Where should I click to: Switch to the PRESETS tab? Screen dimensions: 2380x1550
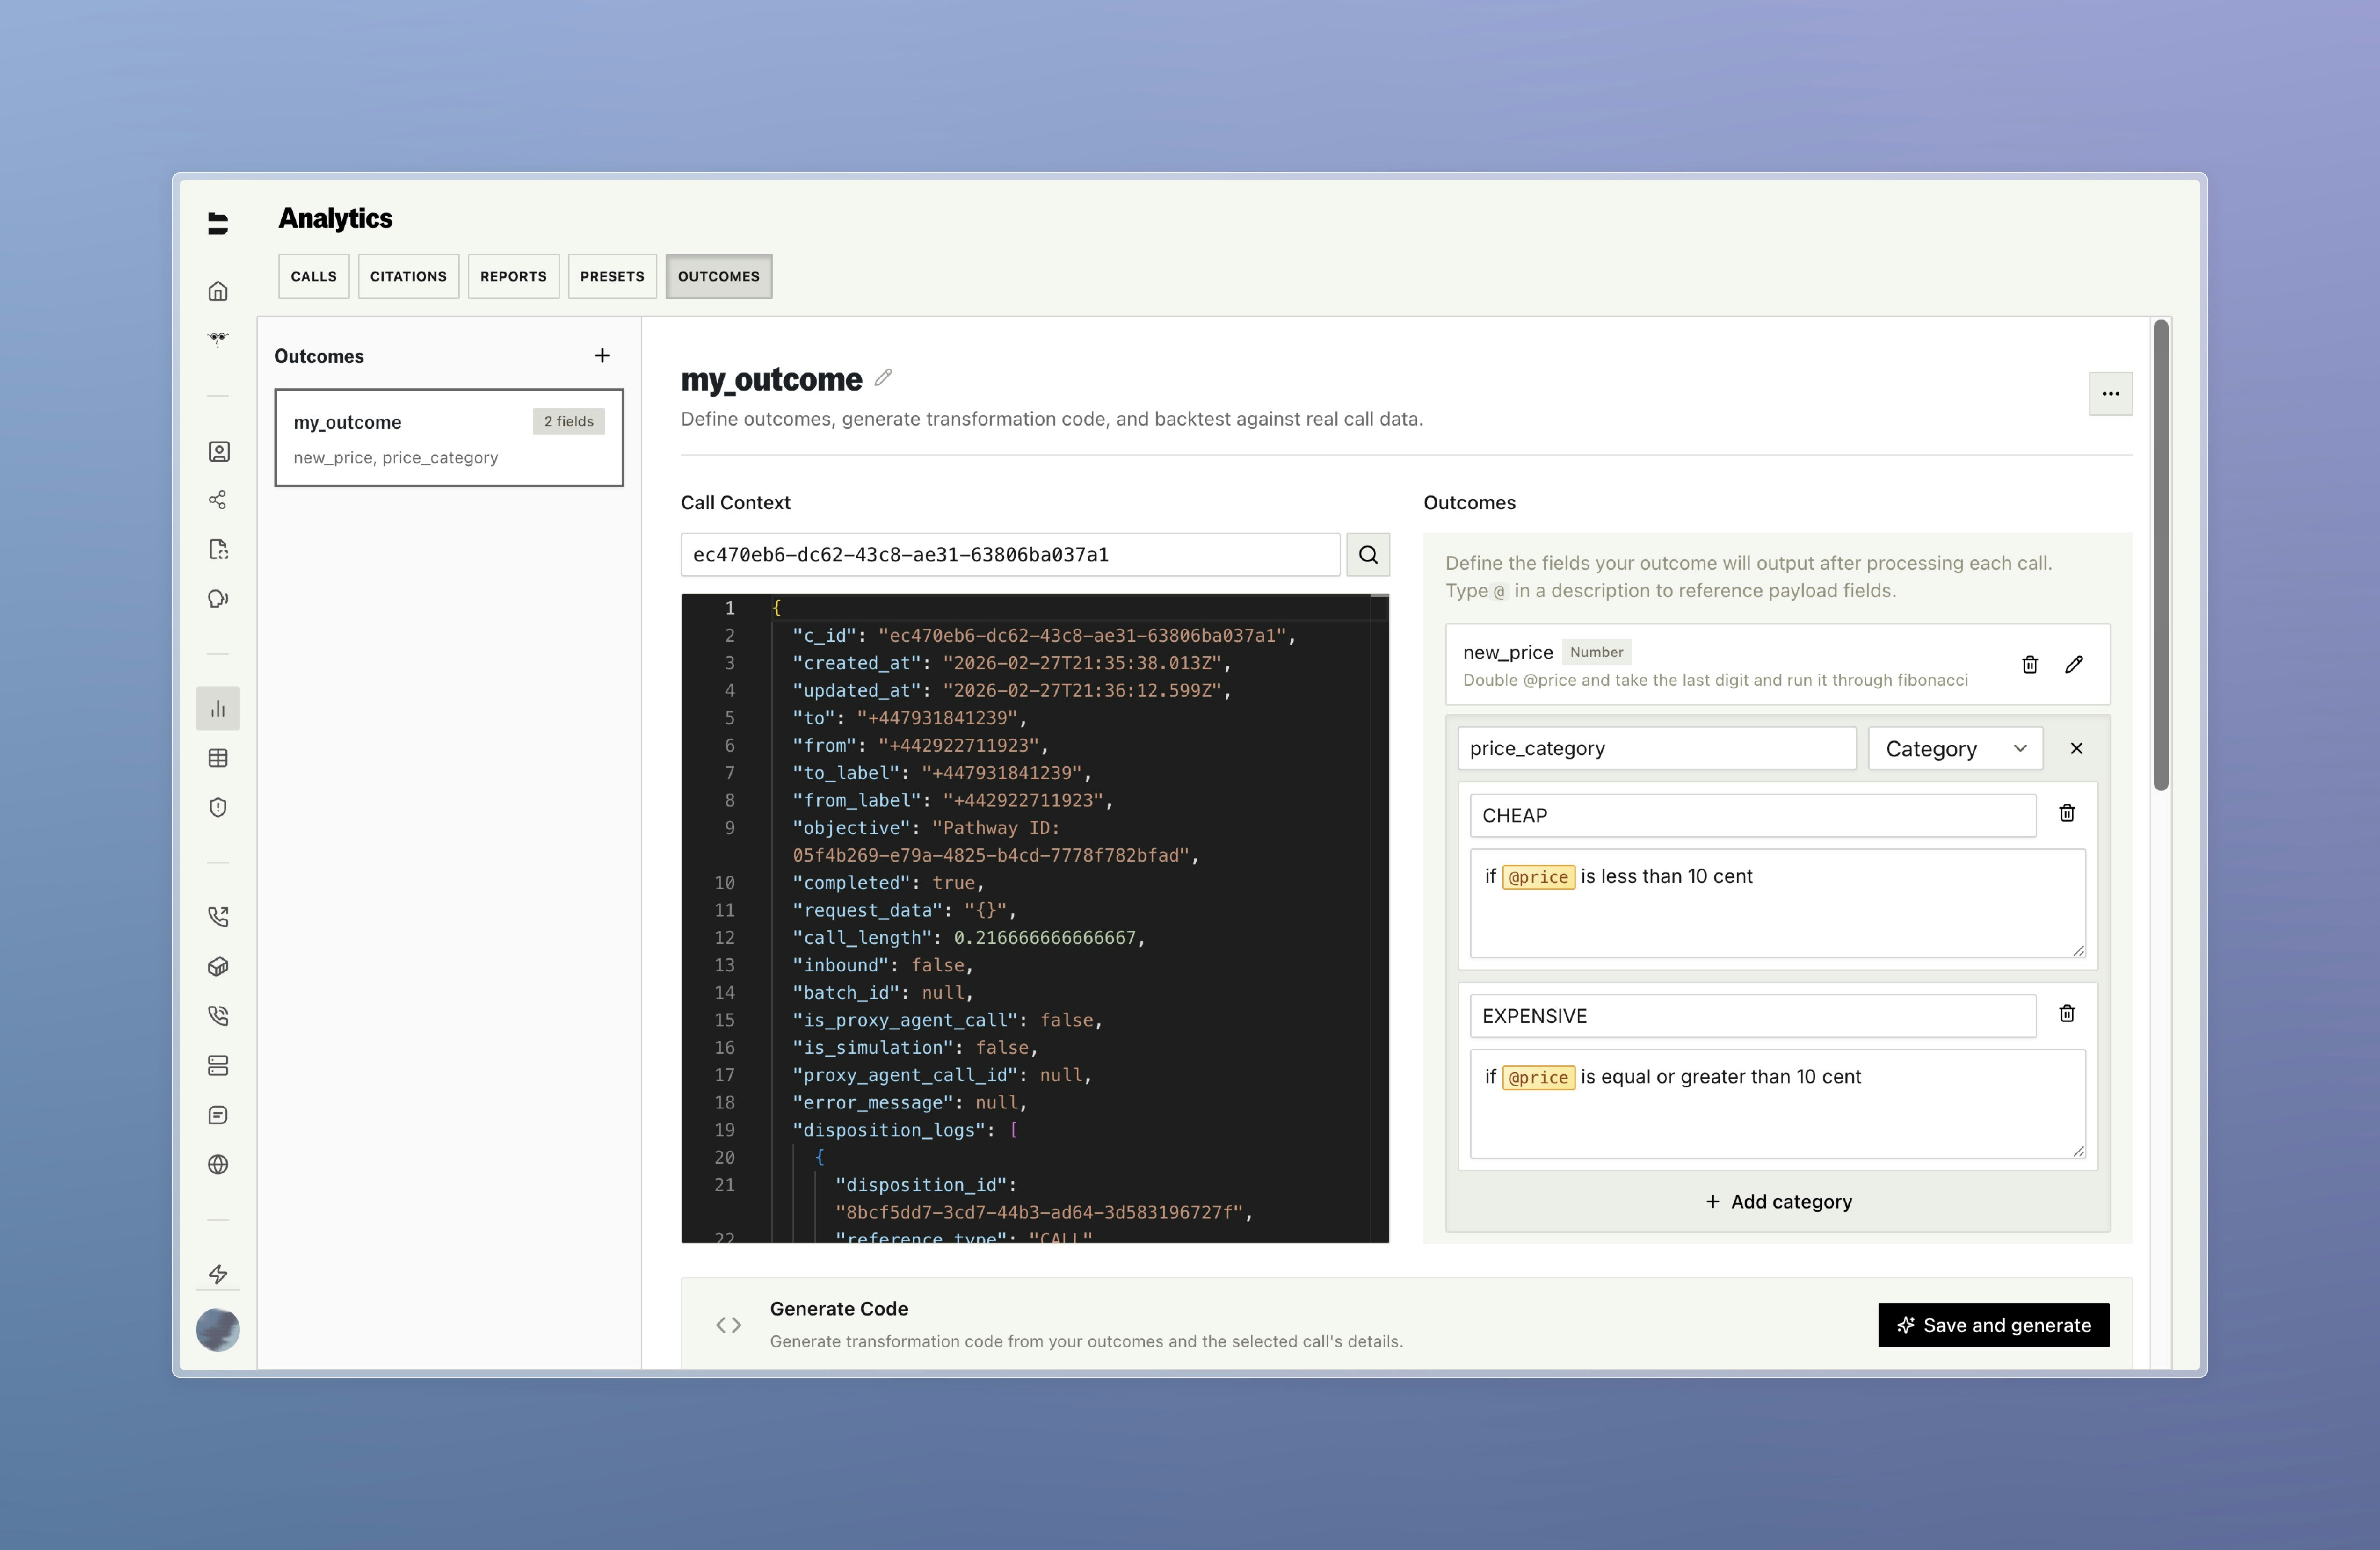pos(612,276)
